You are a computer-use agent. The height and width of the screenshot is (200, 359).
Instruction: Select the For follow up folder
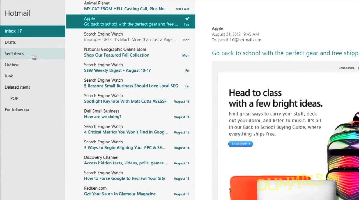coord(17,110)
